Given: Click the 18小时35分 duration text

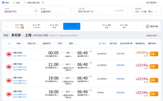Looking at the screenshot, I should click(102, 54).
